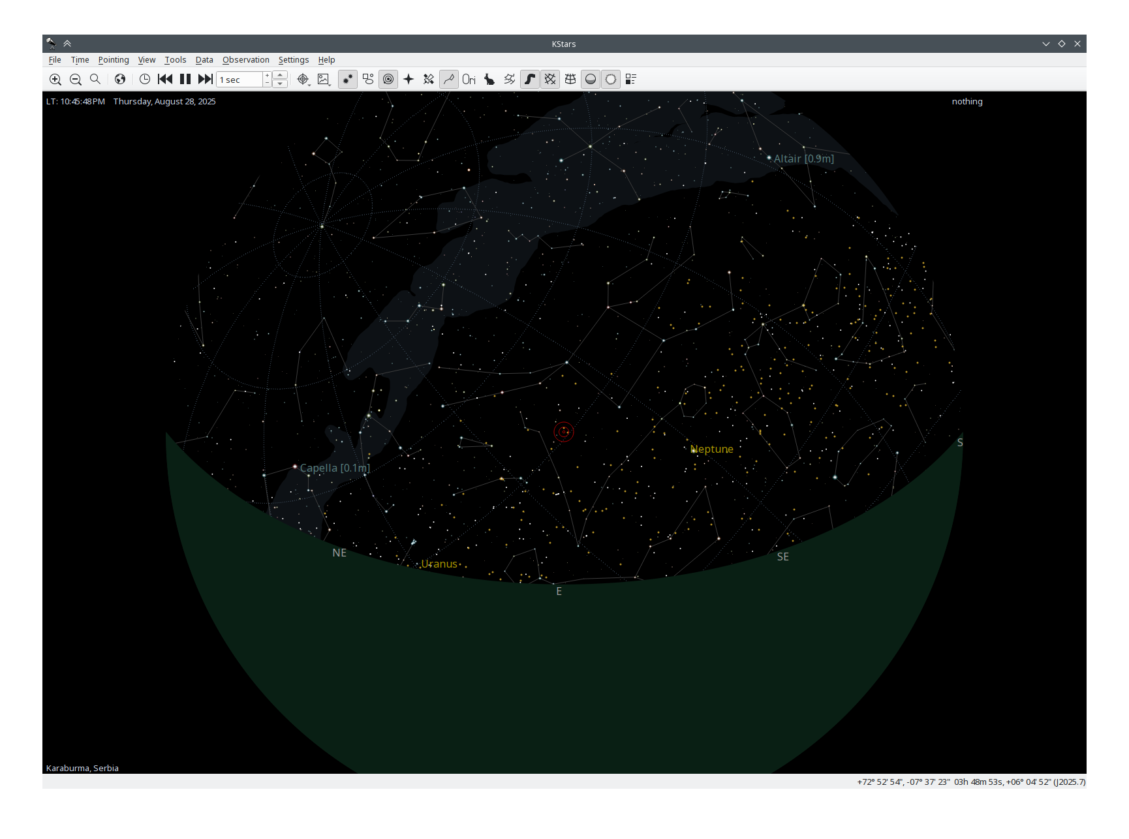Screen dimensions: 1129x839
Task: Open the Find Object search tool
Action: [95, 80]
